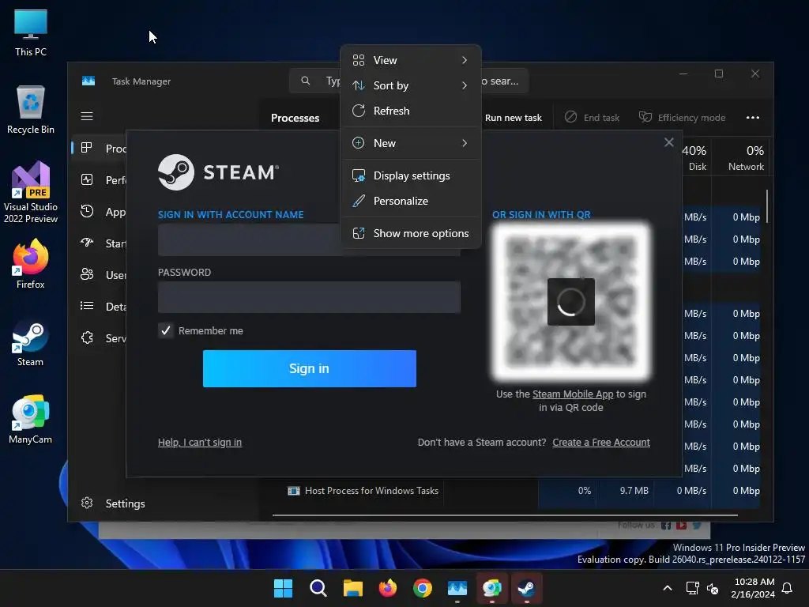The image size is (809, 607).
Task: Click the horizontal scrollbar in Task Manager
Action: tap(505, 515)
